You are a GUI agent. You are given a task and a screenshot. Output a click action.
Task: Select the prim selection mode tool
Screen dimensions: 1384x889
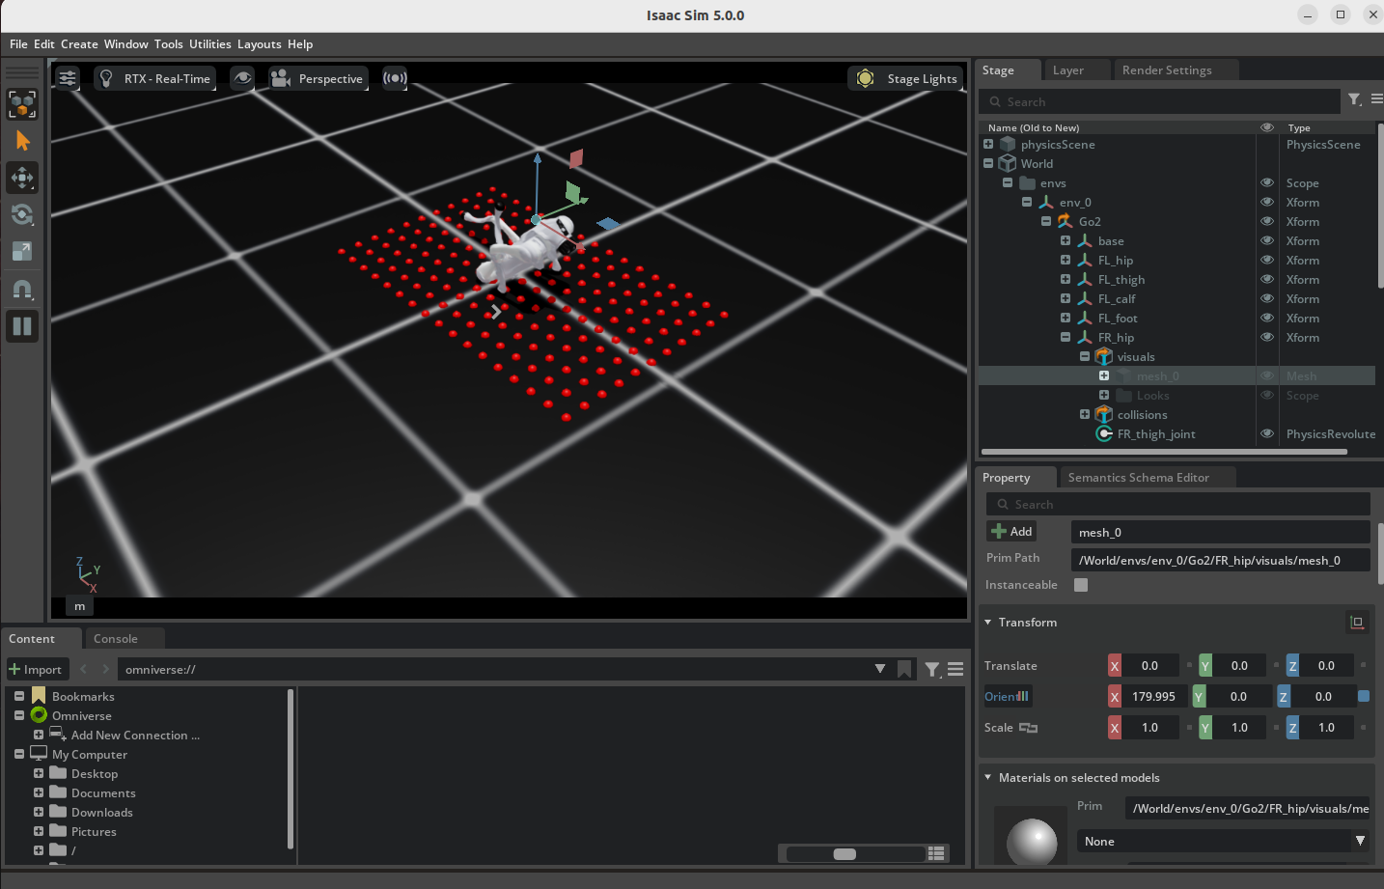(22, 104)
